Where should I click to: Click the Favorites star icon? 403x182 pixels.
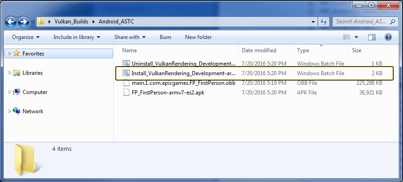(x=17, y=53)
